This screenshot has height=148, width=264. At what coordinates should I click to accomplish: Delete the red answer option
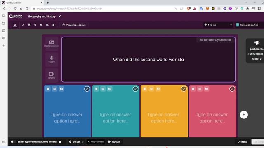[193, 89]
